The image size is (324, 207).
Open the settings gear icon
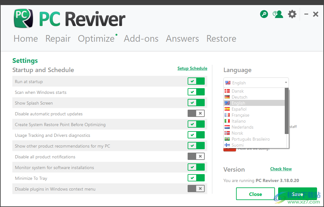(292, 14)
